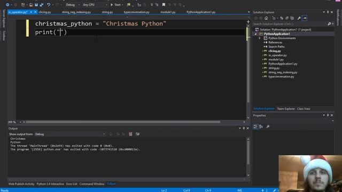Click the editor horizontal scrollbar thumb
This screenshot has height=192, width=342.
coord(123,122)
